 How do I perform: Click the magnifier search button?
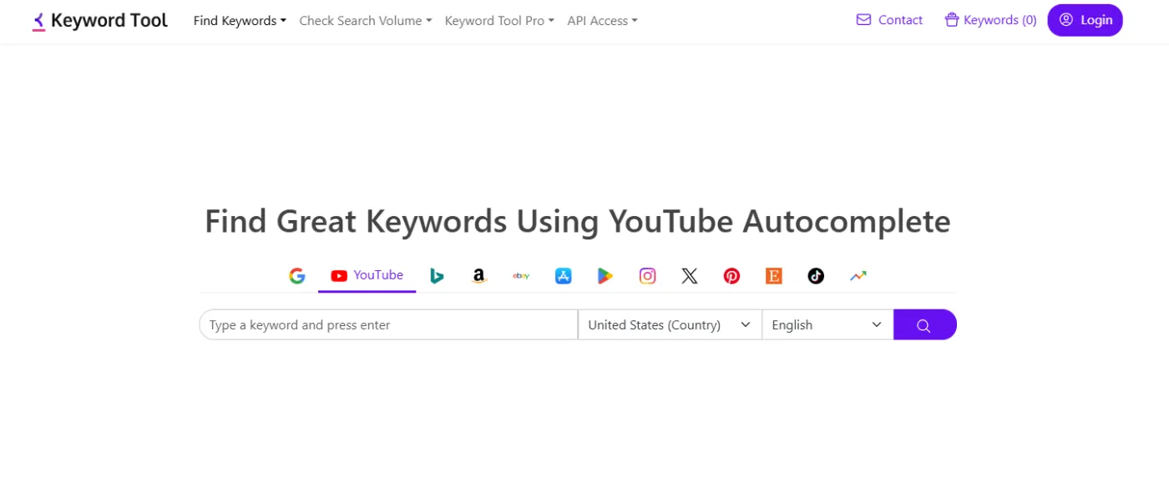point(924,324)
